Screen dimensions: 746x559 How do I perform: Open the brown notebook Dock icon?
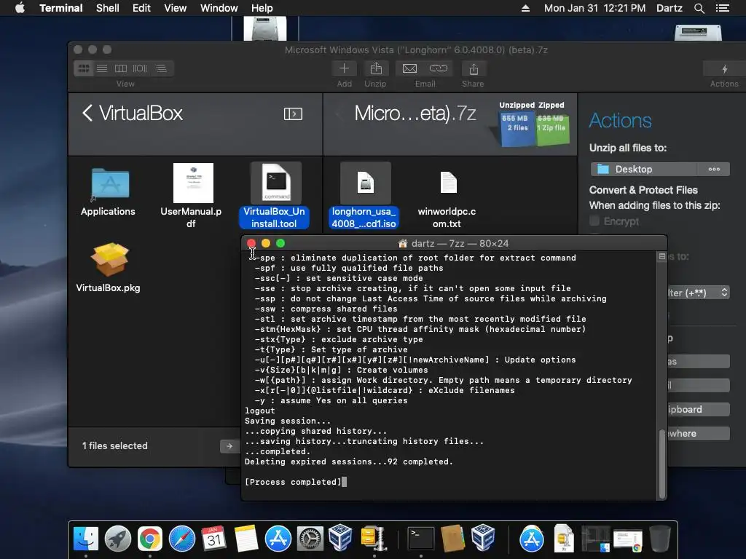pyautogui.click(x=452, y=539)
